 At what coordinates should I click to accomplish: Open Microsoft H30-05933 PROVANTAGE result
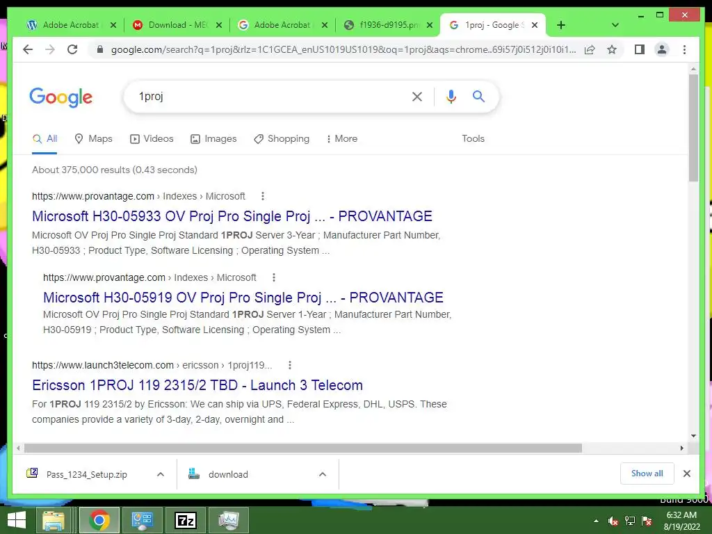[x=232, y=216]
